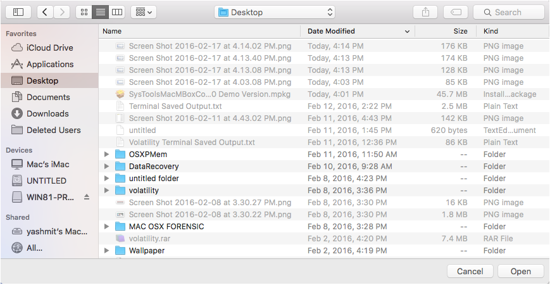Click the Search field

tap(508, 12)
